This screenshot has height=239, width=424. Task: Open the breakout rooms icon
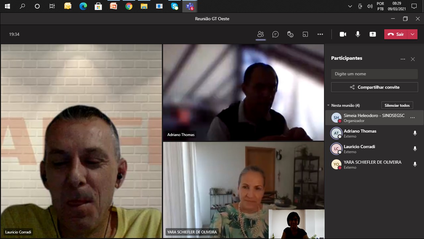click(305, 34)
